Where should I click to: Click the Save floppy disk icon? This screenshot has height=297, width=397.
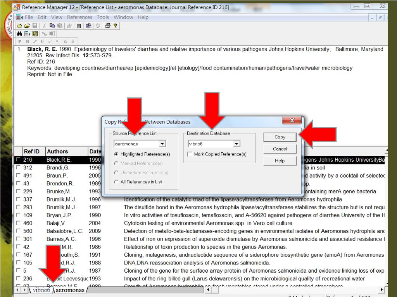pos(35,26)
